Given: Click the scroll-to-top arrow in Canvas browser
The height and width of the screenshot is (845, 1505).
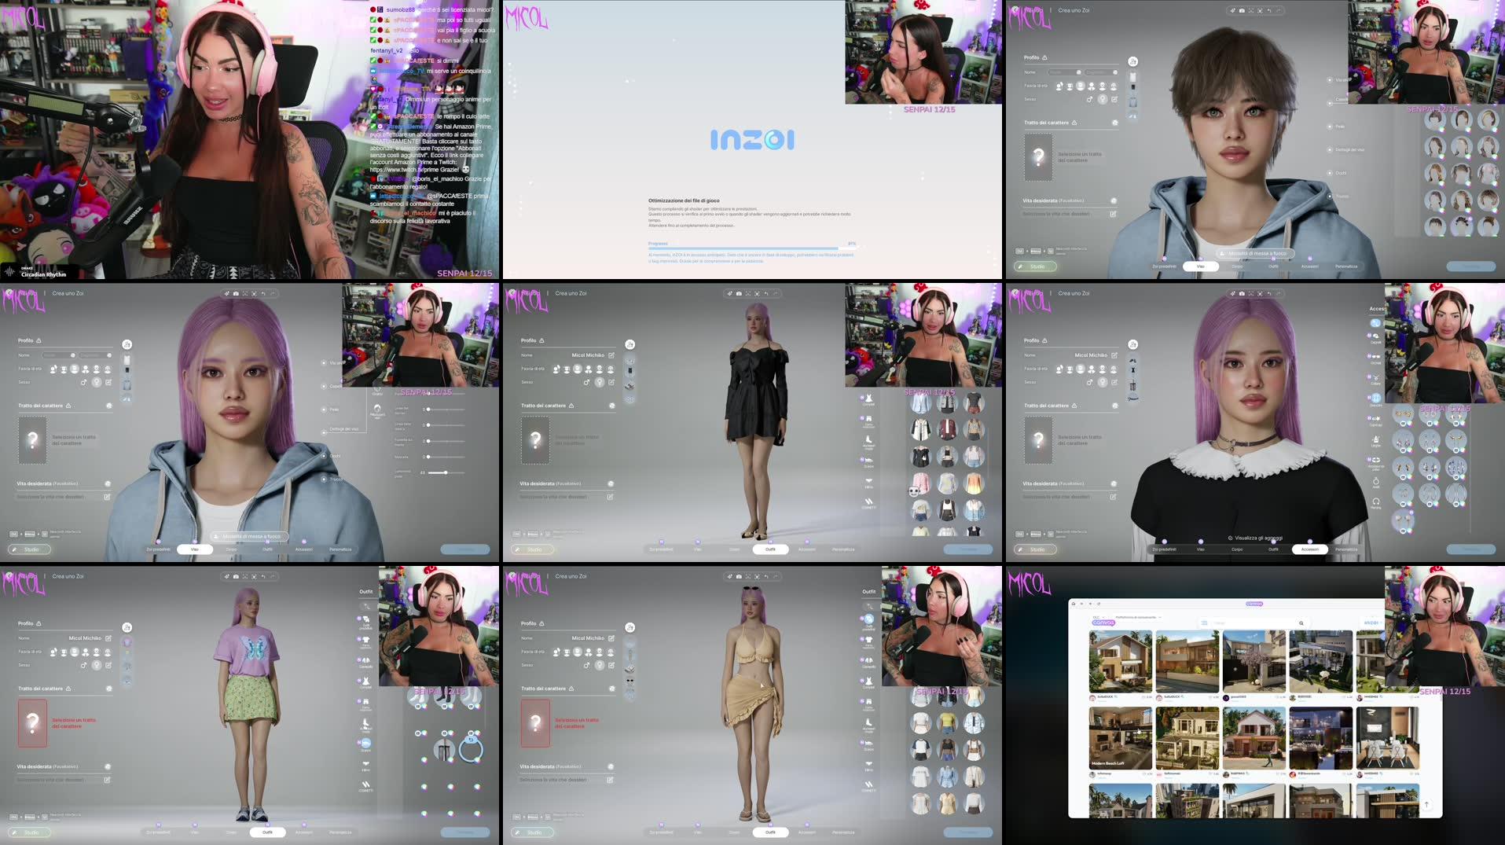Looking at the screenshot, I should 1426,804.
